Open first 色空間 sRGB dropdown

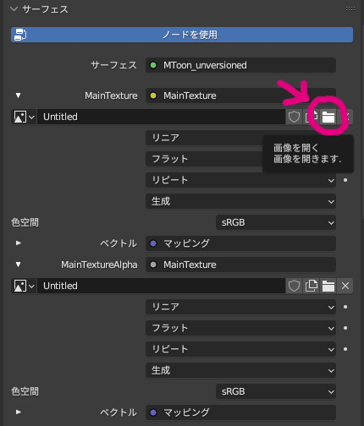tap(276, 222)
